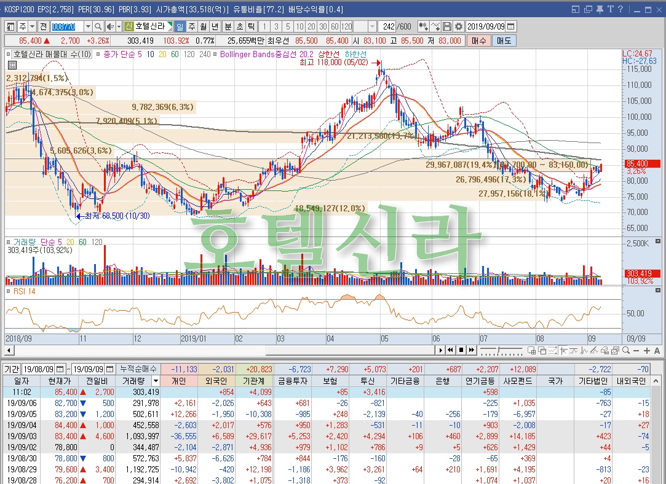This screenshot has width=666, height=484.
Task: Pin the window with pushpin icon
Action: tap(600, 9)
